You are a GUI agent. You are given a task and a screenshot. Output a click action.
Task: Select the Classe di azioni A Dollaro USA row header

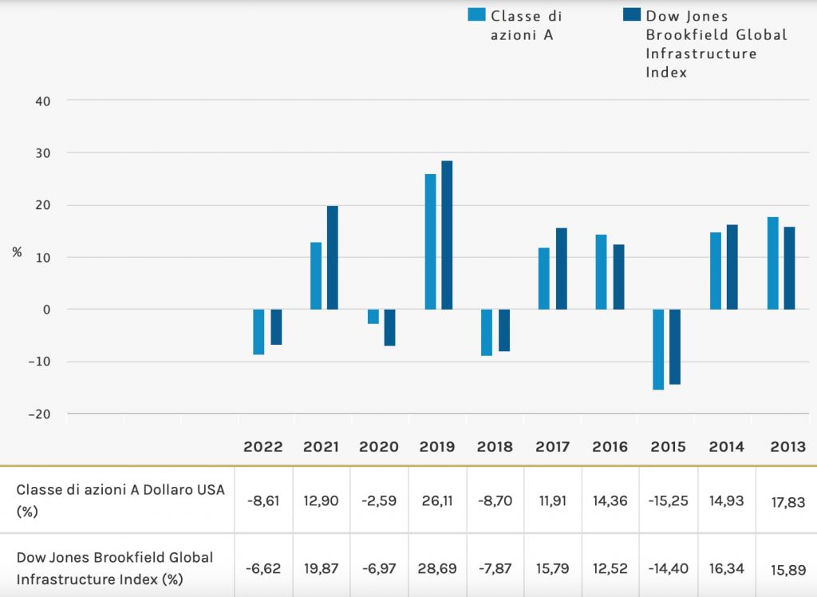point(120,500)
